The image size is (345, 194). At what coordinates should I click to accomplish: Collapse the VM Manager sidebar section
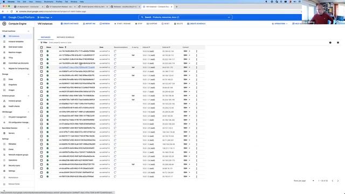[x=29, y=112]
